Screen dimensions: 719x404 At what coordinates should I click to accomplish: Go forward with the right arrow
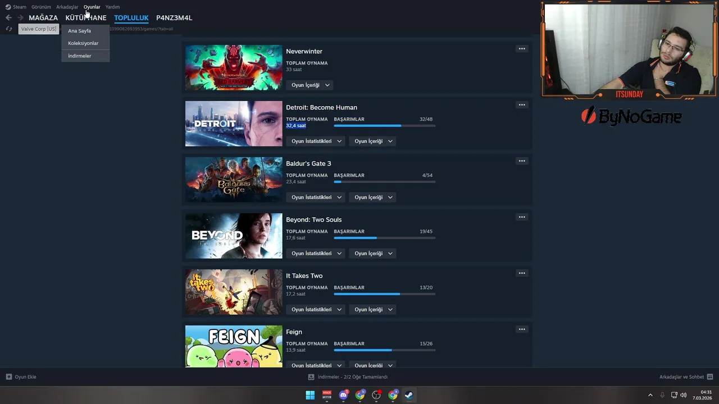click(x=20, y=17)
